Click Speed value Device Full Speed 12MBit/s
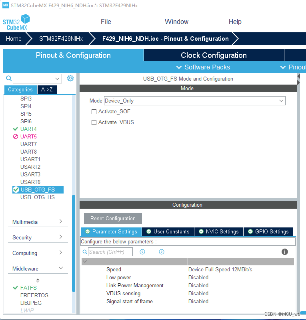Screen dimensions: 306x320 pyautogui.click(x=220, y=269)
